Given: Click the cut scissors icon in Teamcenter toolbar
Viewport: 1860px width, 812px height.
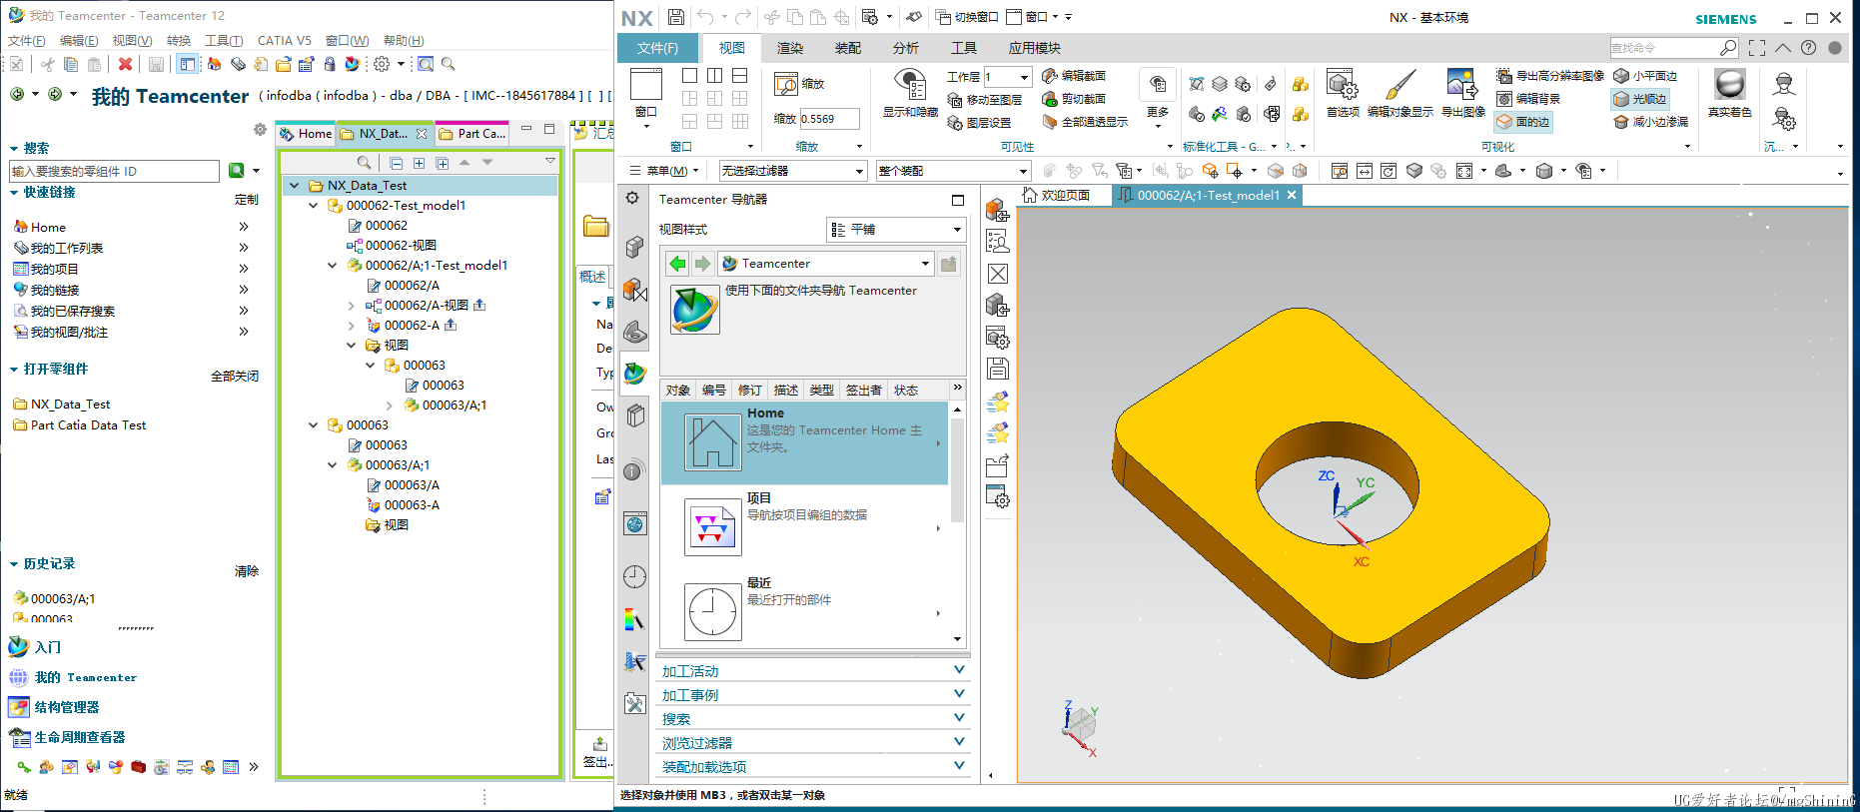Looking at the screenshot, I should [46, 64].
